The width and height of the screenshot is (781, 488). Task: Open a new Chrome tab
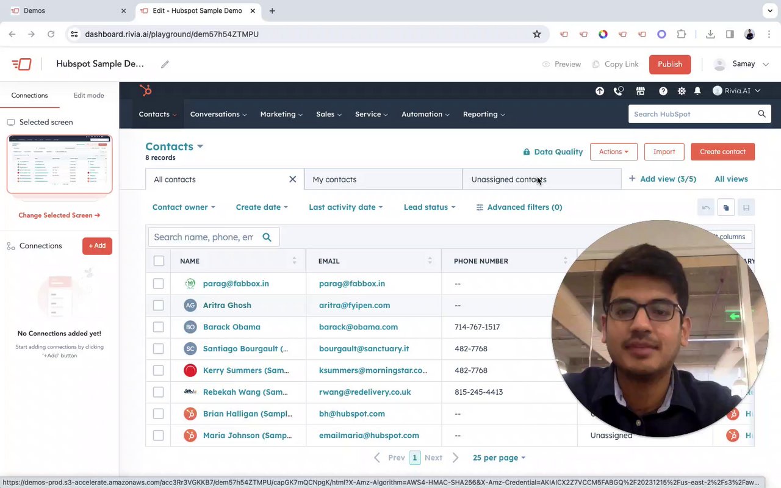[272, 11]
